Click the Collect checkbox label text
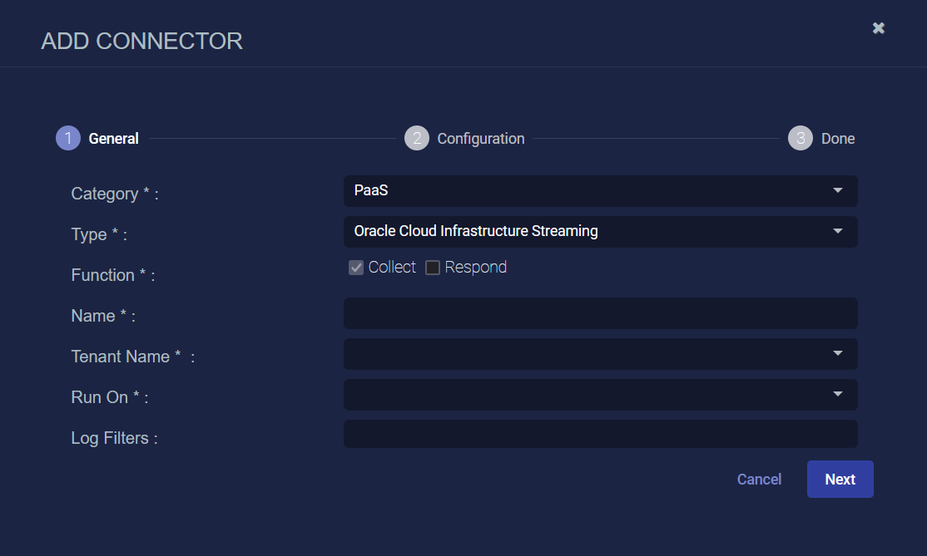Image resolution: width=927 pixels, height=556 pixels. pyautogui.click(x=392, y=268)
